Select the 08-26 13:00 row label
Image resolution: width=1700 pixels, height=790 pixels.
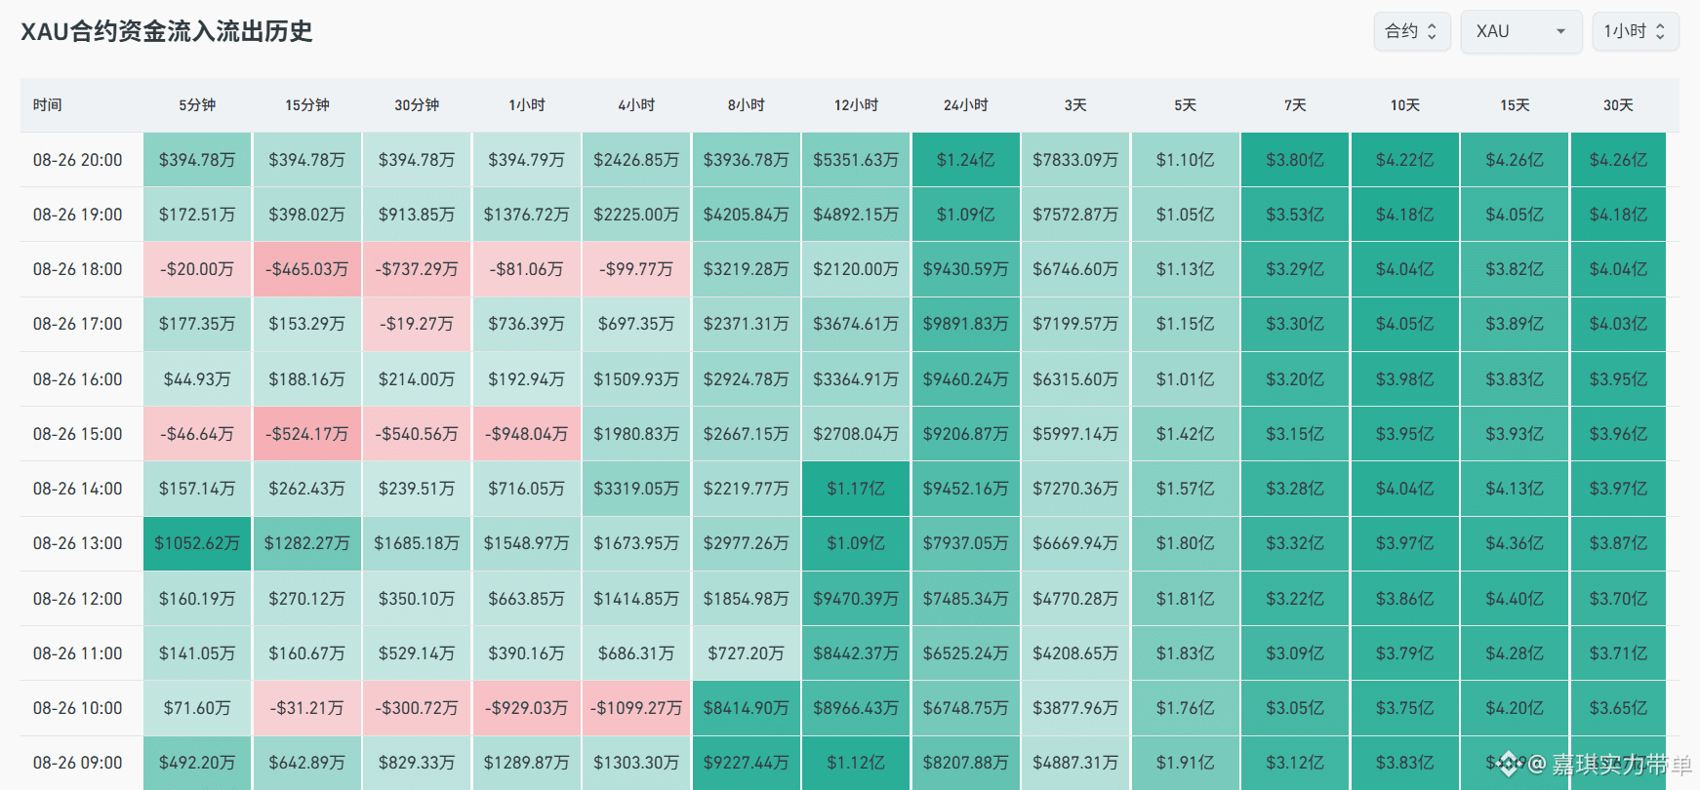click(x=78, y=543)
